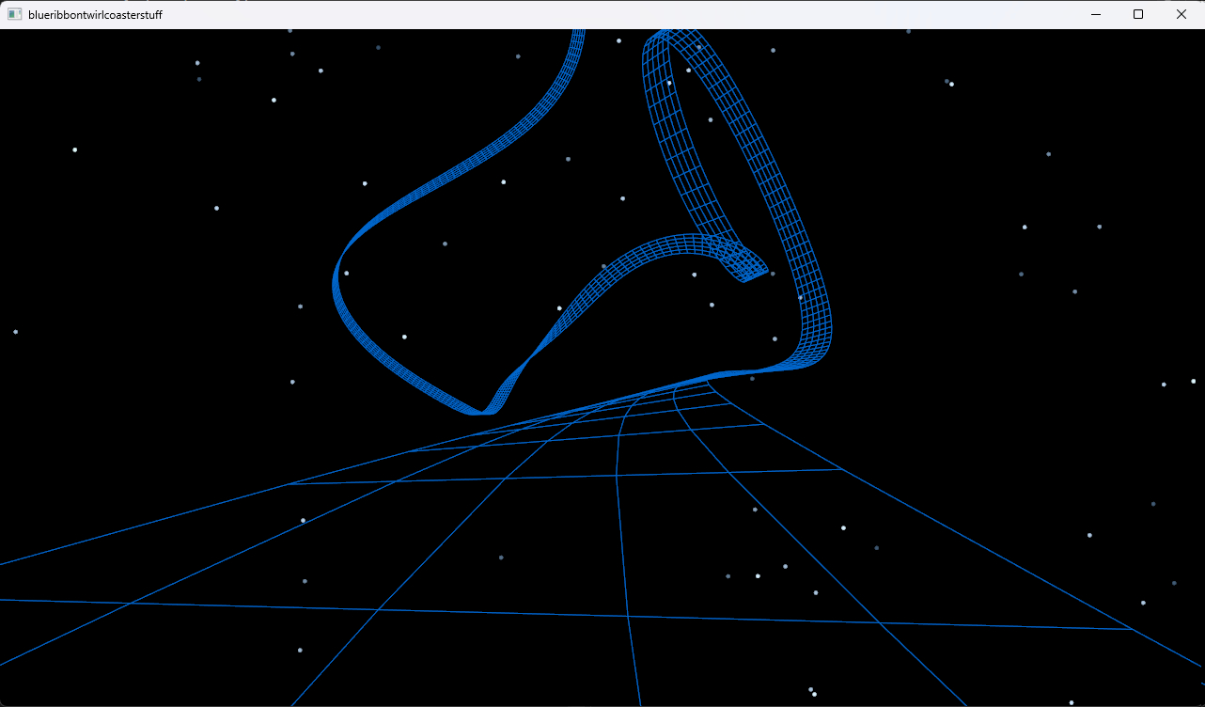Image resolution: width=1205 pixels, height=707 pixels.
Task: Click the ribbon's leftmost curved edge
Action: pos(336,280)
